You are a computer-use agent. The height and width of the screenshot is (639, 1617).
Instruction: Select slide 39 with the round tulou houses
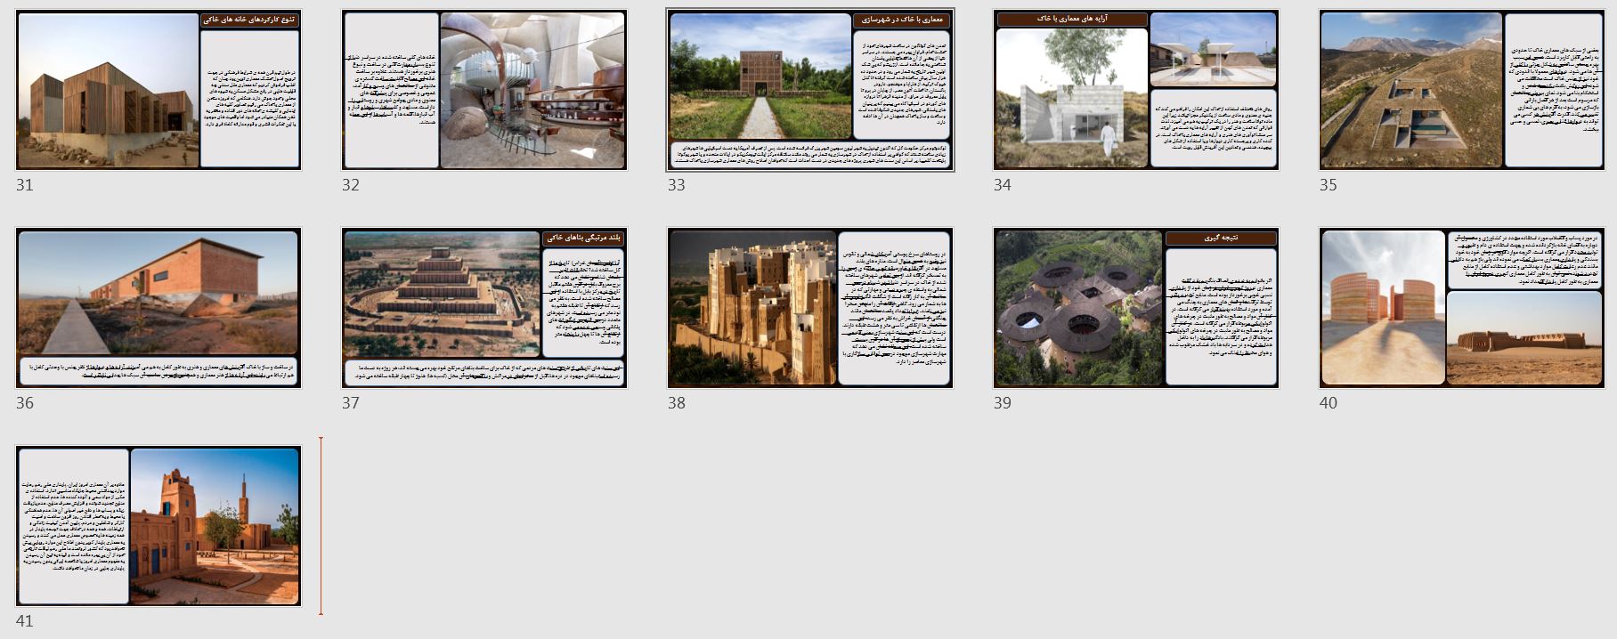point(1136,308)
